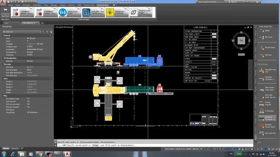Image resolution: width=280 pixels, height=157 pixels.
Task: Click the ByLayer color swatch in Properties
Action: tap(28, 38)
